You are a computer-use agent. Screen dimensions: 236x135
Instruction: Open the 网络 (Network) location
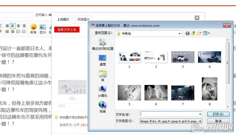(102, 107)
